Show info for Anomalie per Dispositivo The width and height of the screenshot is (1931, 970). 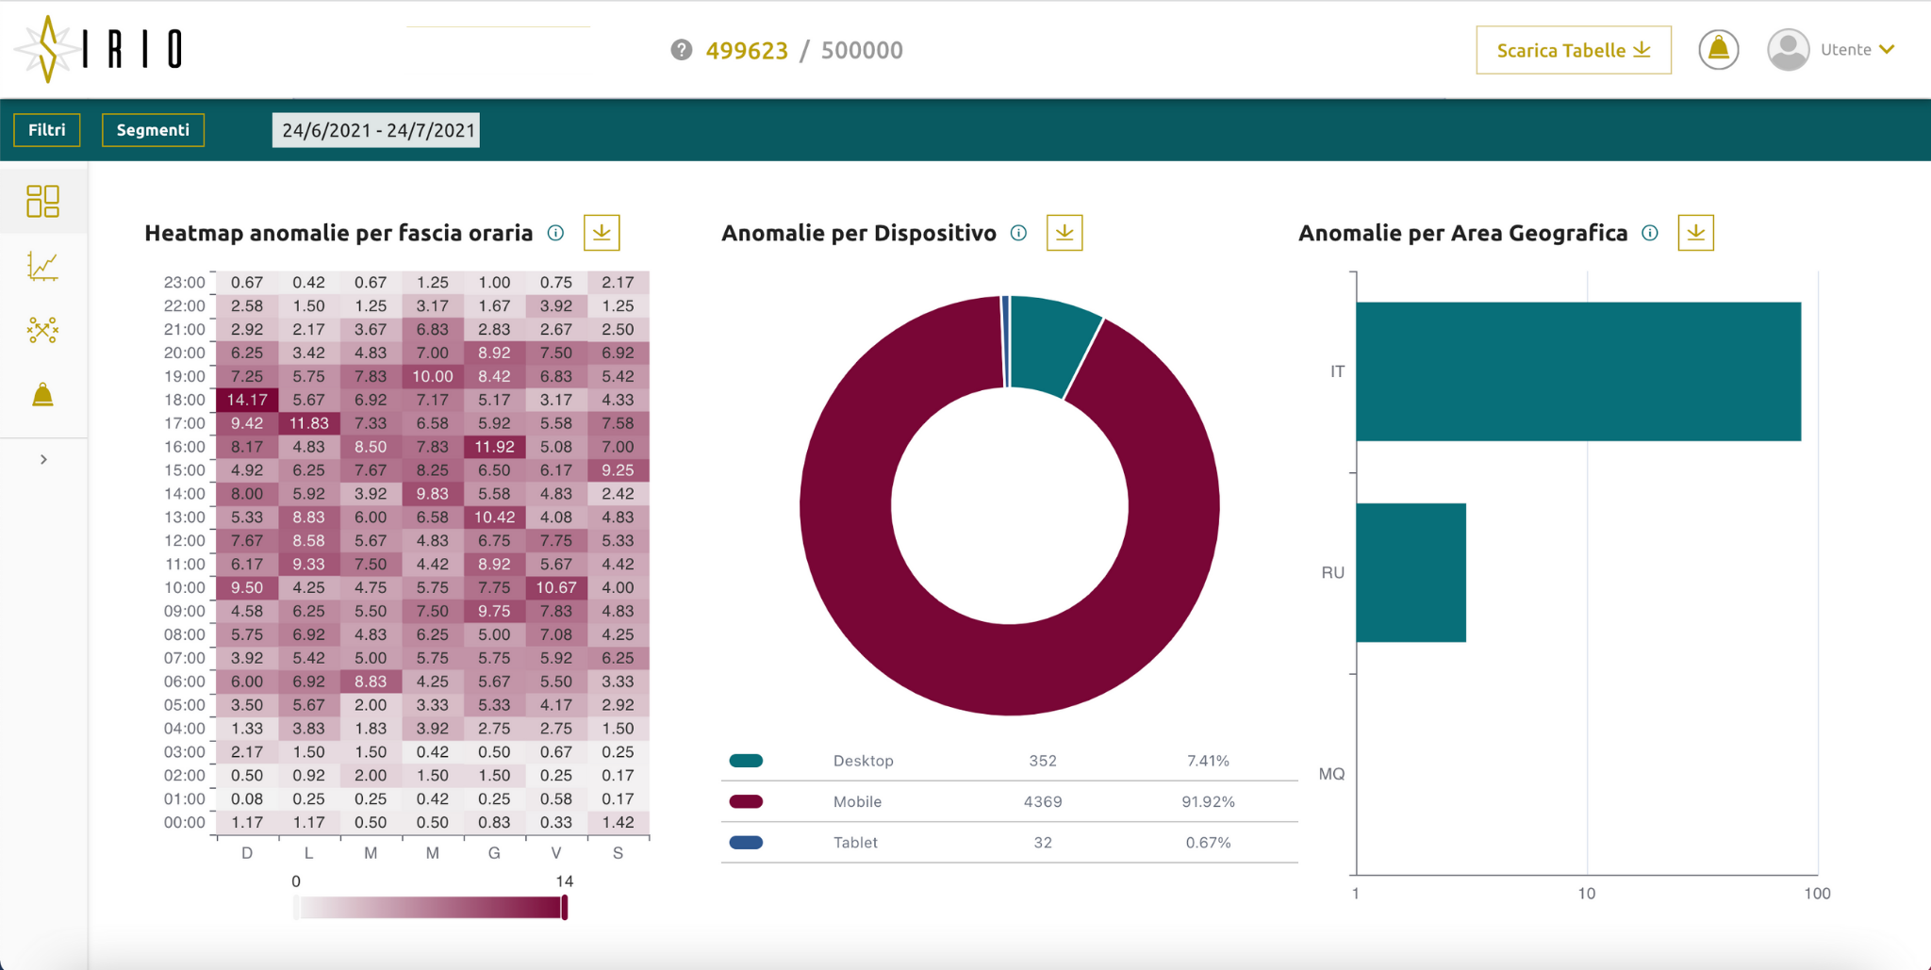tap(1018, 233)
